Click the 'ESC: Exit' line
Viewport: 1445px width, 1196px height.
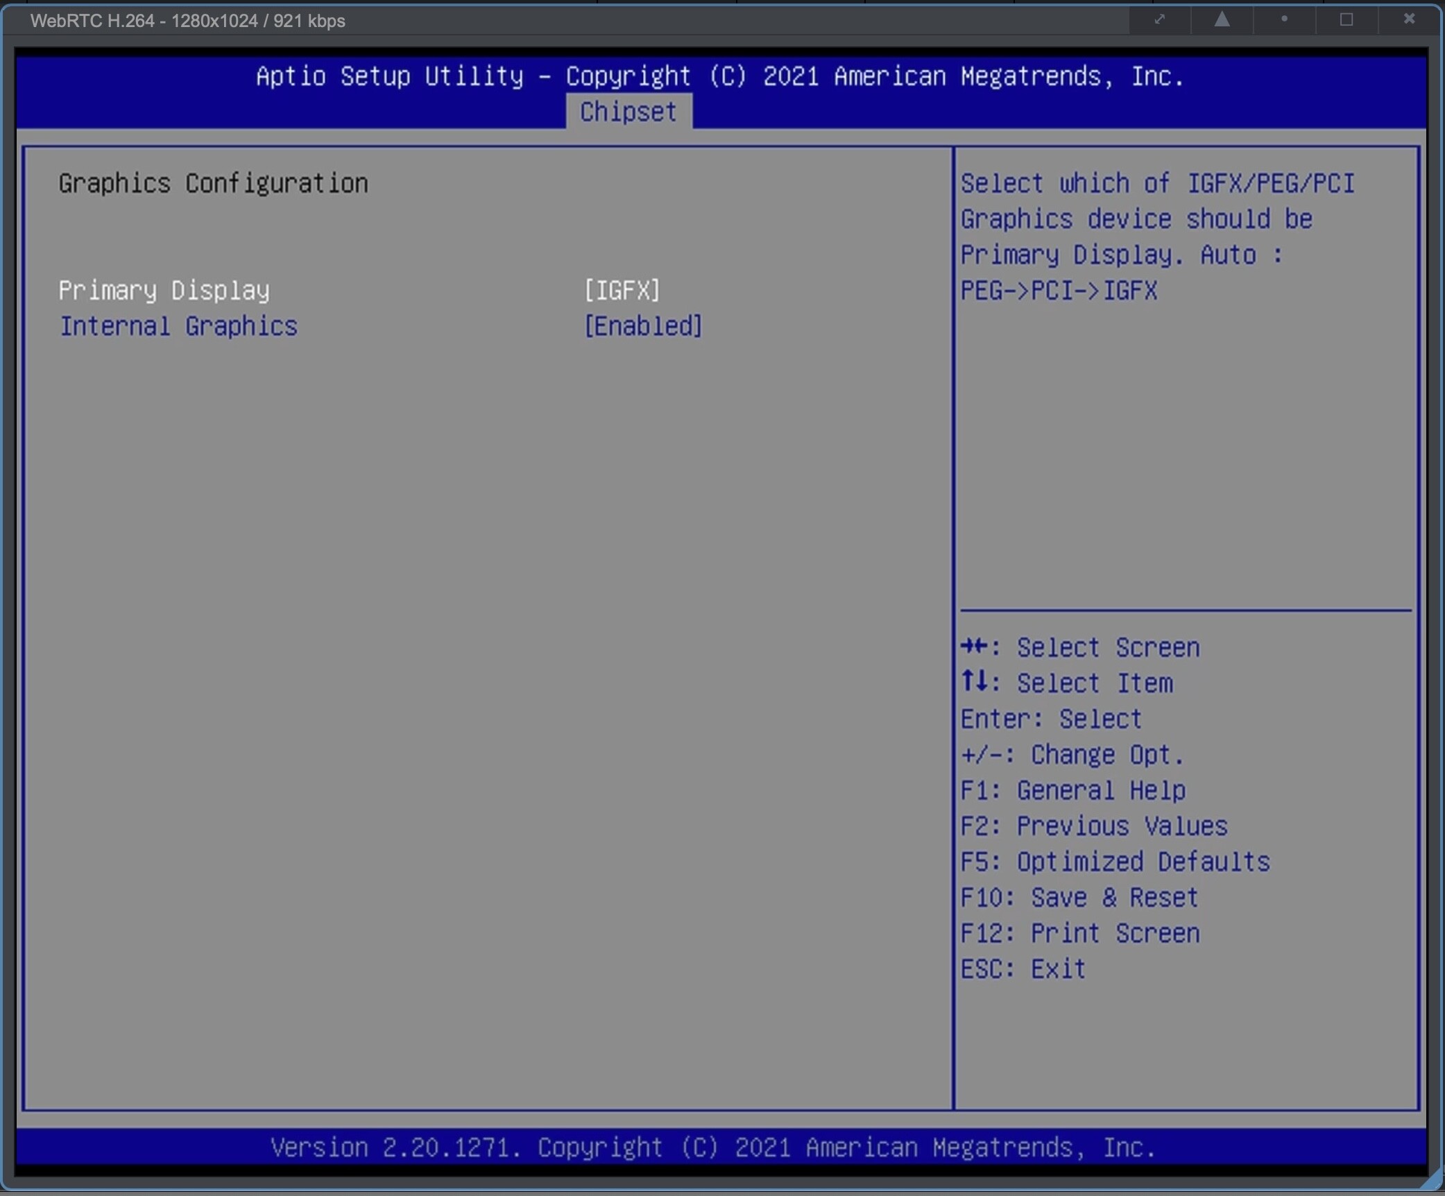pyautogui.click(x=1023, y=968)
